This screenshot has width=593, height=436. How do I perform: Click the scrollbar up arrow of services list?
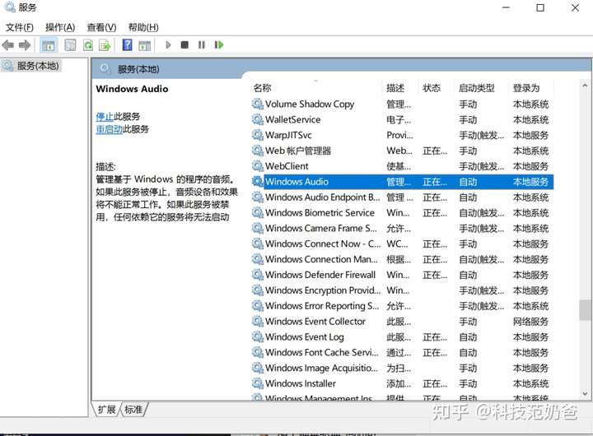pos(585,86)
